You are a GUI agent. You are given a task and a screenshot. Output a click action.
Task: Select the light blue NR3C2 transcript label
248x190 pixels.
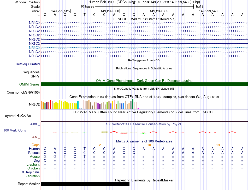pyautogui.click(x=34, y=48)
